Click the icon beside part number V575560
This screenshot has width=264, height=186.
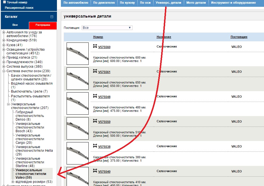pos(95,46)
